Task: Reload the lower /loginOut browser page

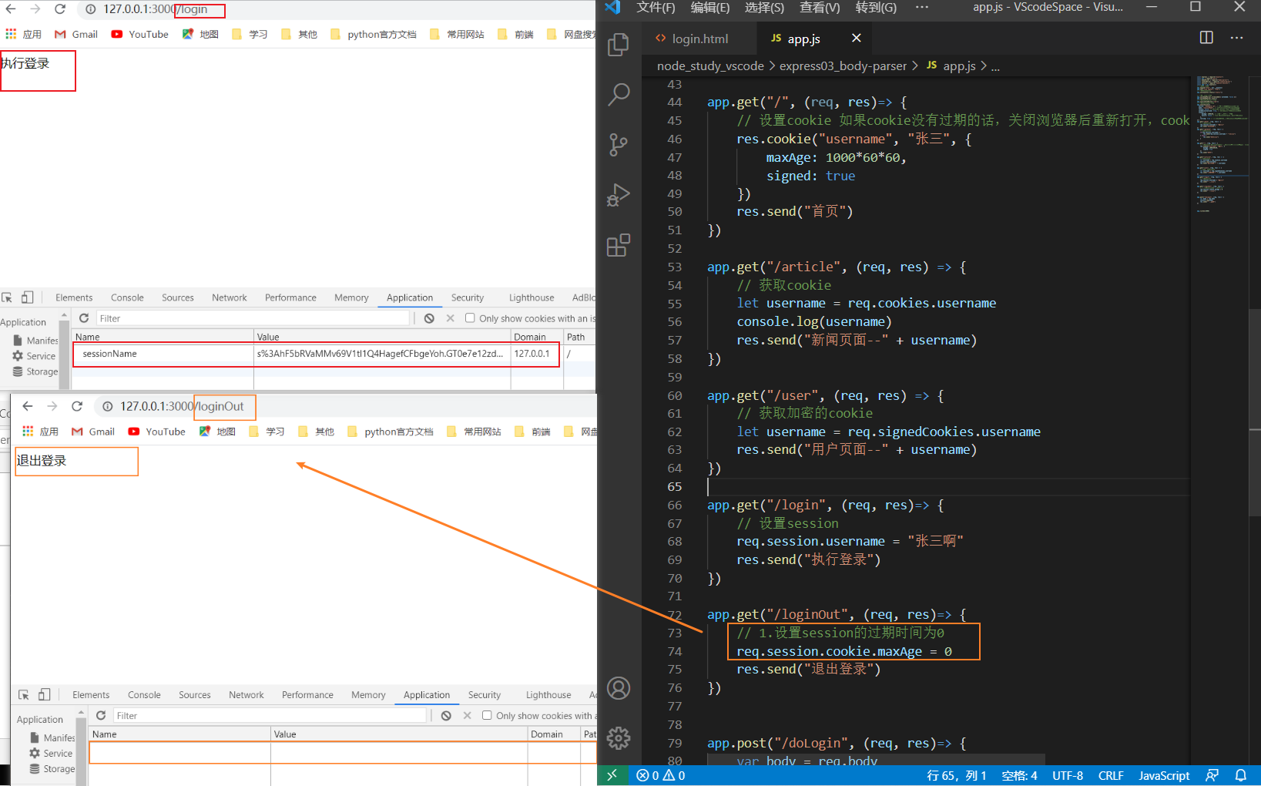Action: (x=77, y=406)
